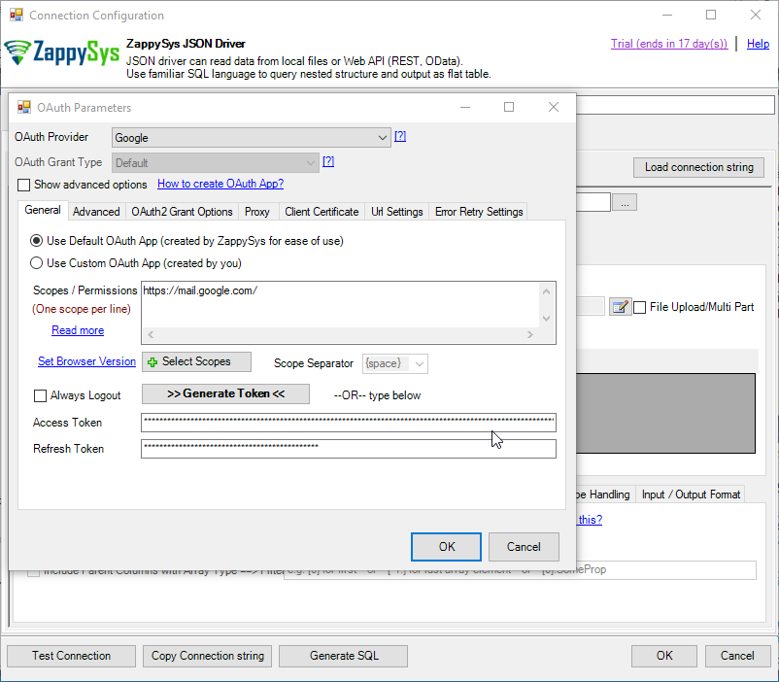The width and height of the screenshot is (779, 682).
Task: Click the ellipsis browse button
Action: 625,203
